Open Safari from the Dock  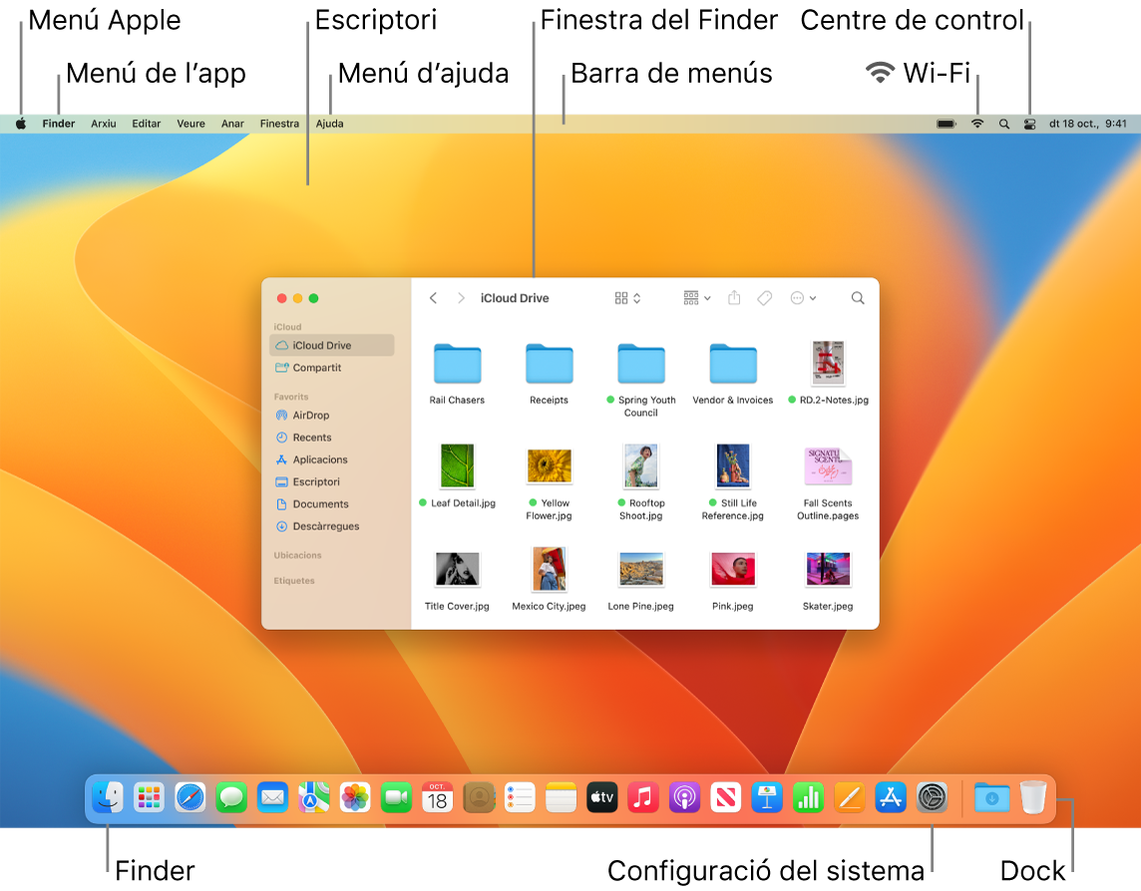(x=190, y=798)
